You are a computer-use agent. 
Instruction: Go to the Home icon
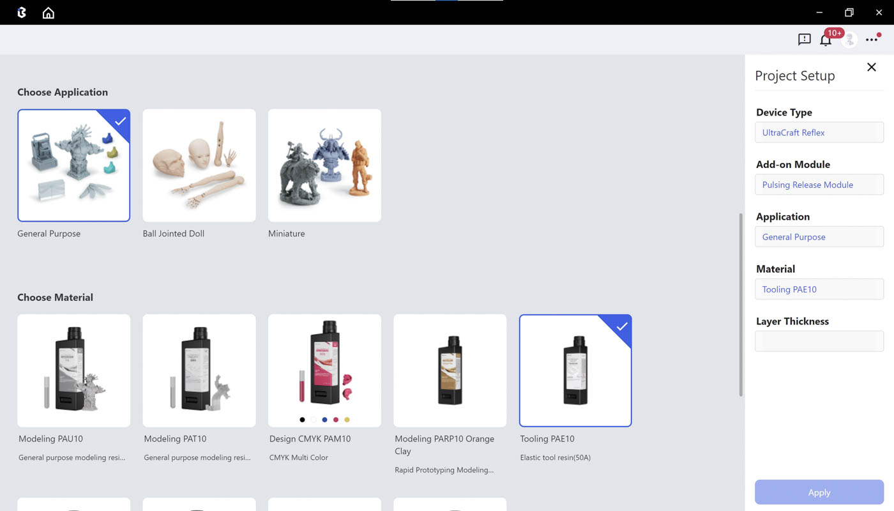pyautogui.click(x=49, y=12)
